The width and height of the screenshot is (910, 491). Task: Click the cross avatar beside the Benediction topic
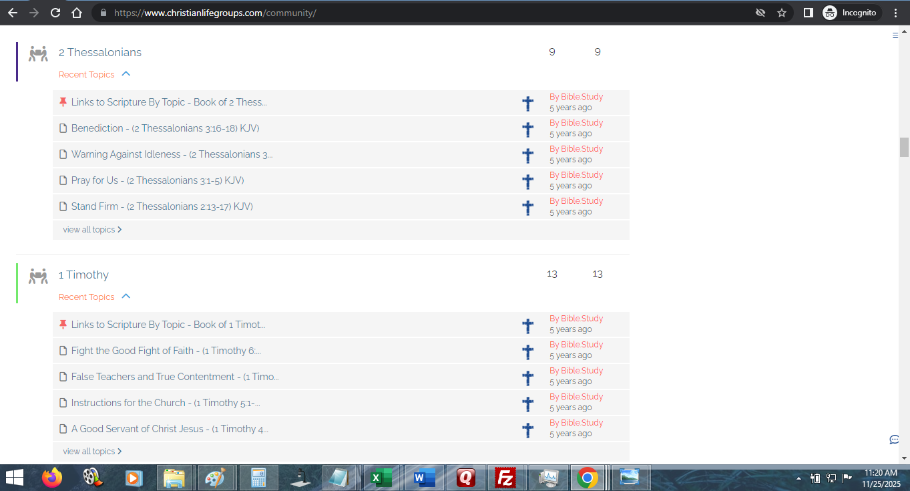point(527,129)
